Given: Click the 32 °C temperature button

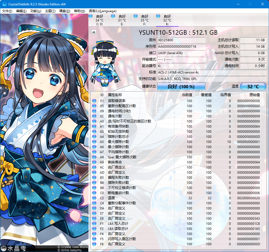Looking at the screenshot, I should point(253,87).
